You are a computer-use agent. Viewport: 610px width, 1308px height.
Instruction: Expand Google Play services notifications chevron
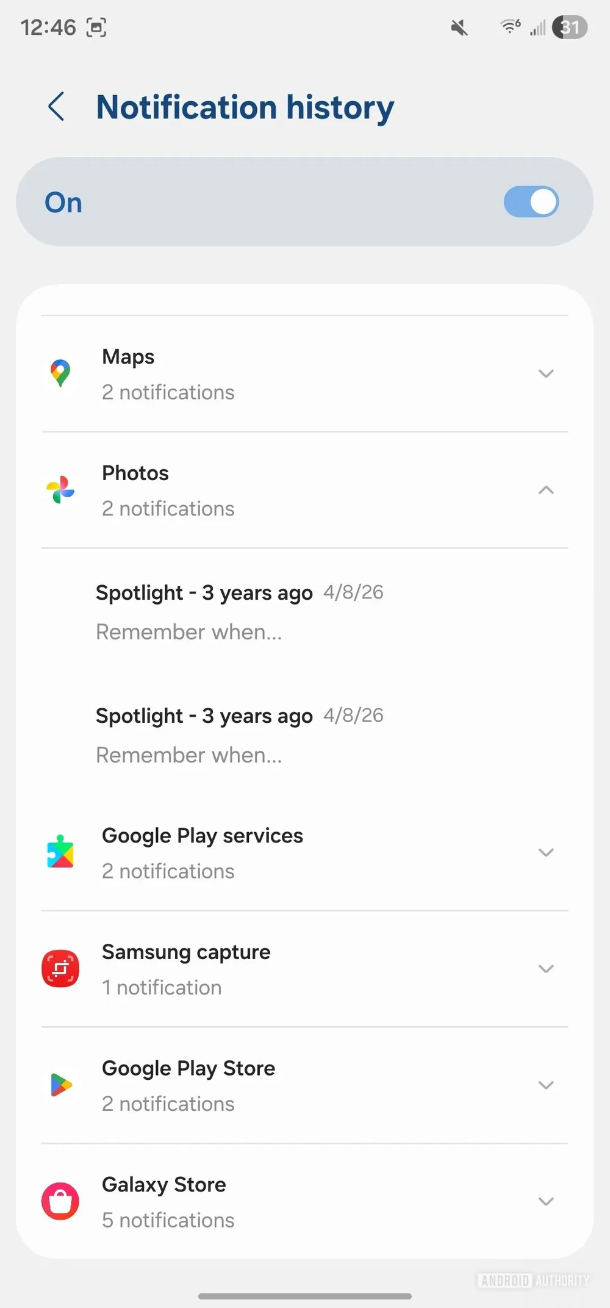546,852
